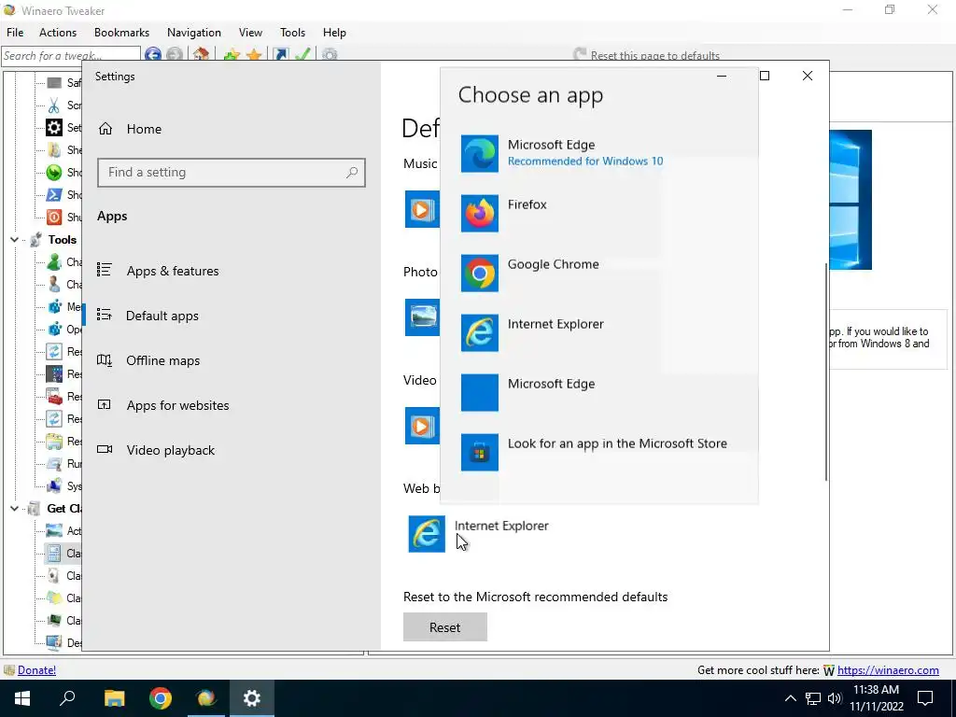Select the green user icon tree item under Tools
The image size is (956, 717).
(54, 262)
